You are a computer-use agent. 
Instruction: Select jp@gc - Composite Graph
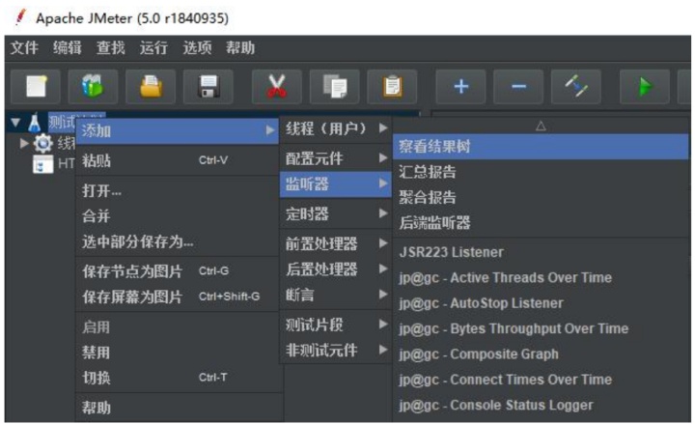click(541, 354)
